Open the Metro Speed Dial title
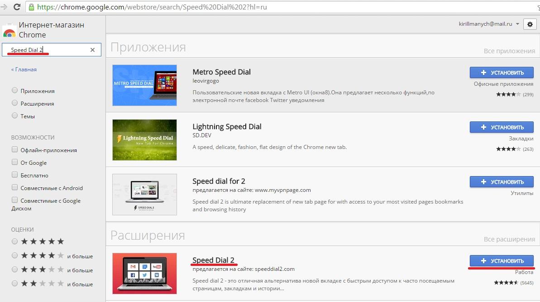 point(221,72)
